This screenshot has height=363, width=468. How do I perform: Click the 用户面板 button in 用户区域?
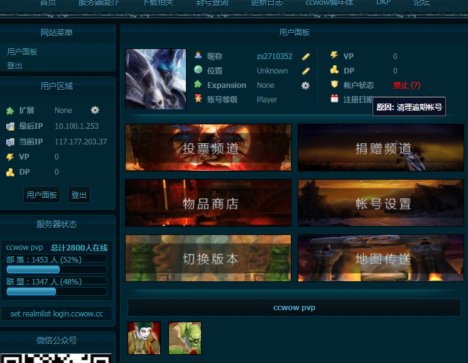click(42, 195)
